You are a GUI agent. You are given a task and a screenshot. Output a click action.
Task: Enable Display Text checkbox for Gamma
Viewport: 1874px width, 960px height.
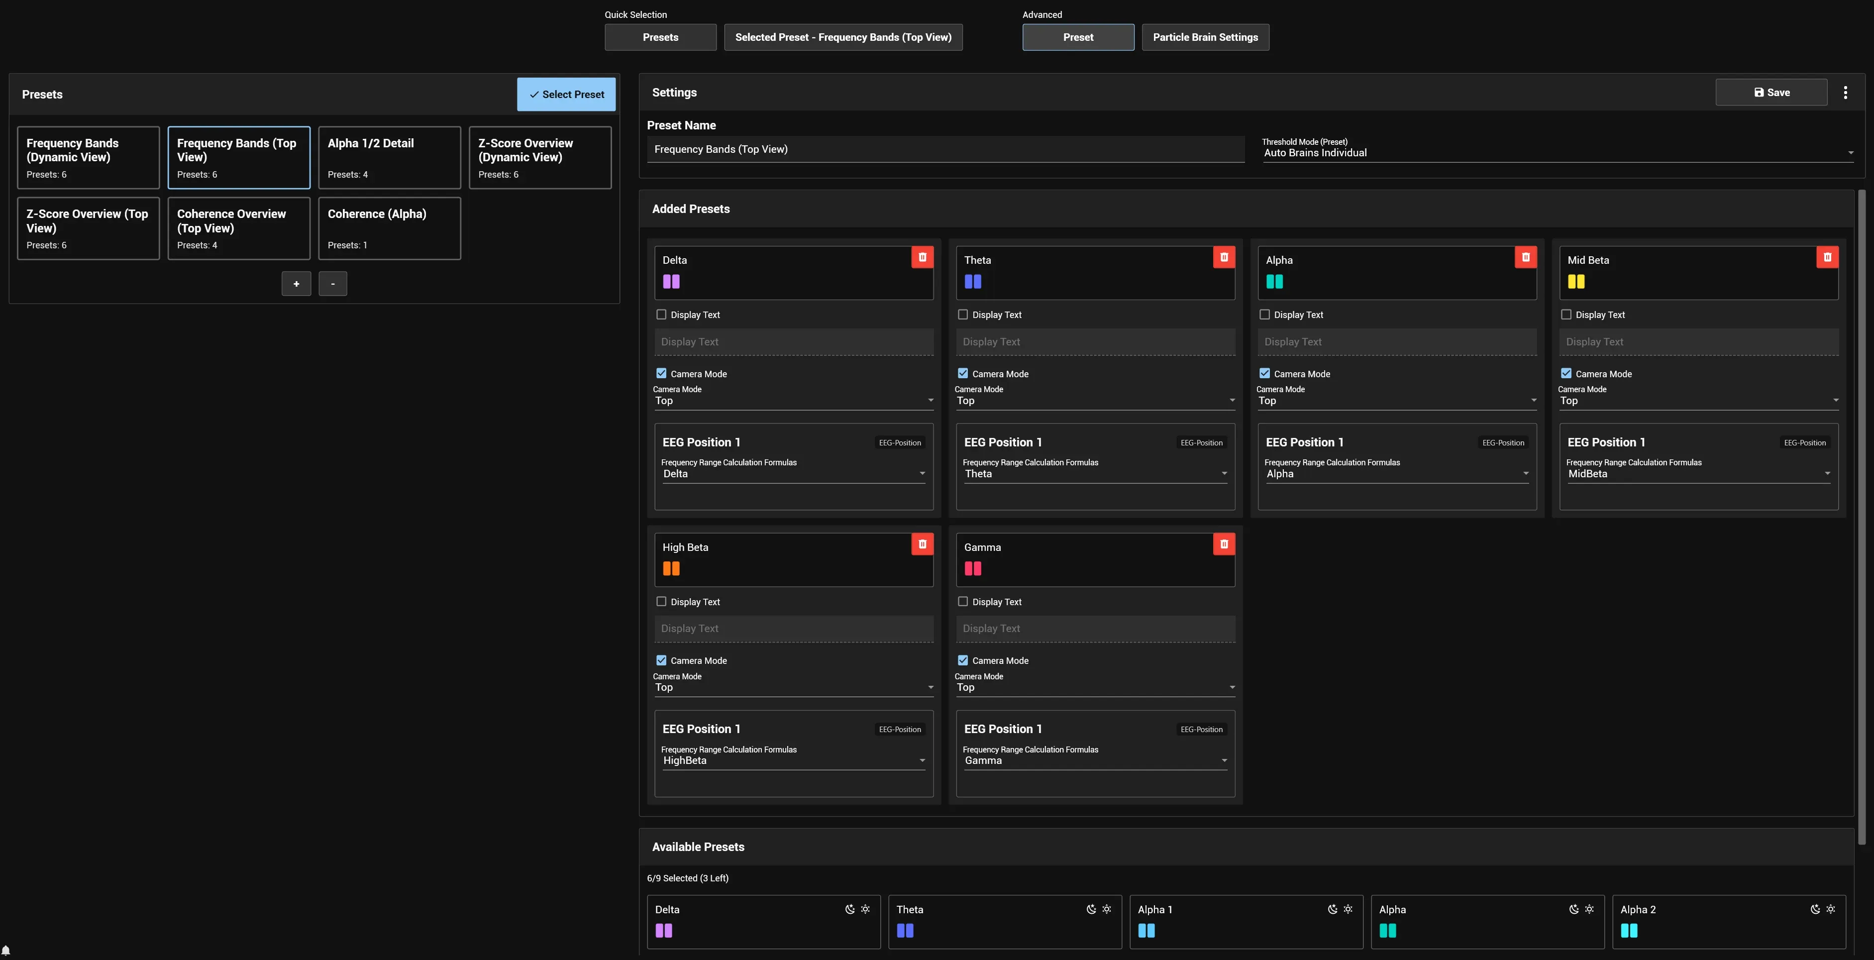(x=962, y=601)
